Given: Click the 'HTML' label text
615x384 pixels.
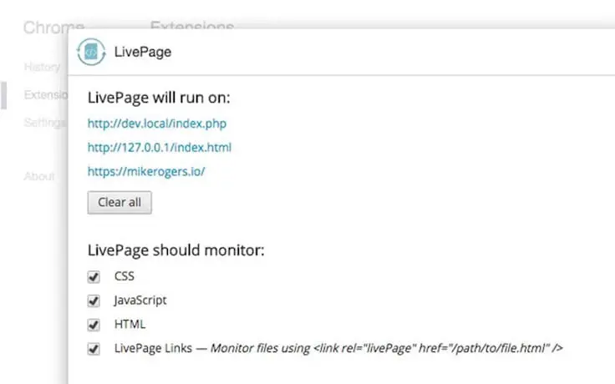Looking at the screenshot, I should 130,324.
